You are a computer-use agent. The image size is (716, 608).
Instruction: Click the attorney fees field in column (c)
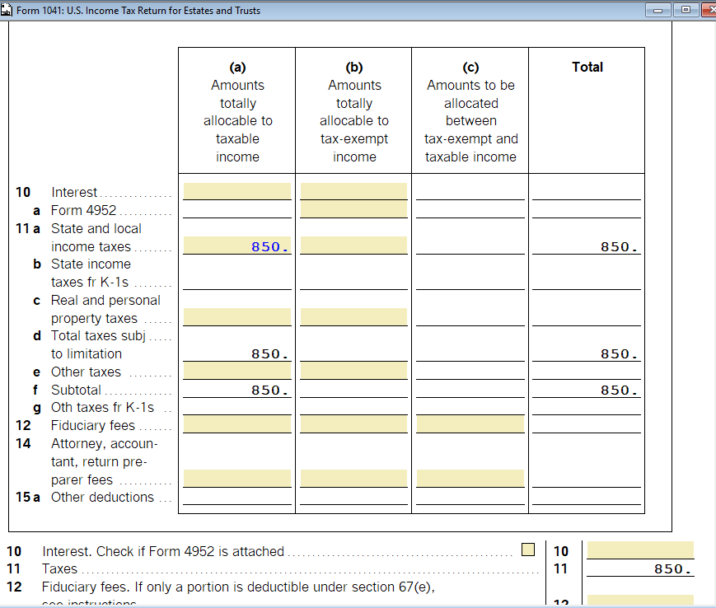coord(470,478)
